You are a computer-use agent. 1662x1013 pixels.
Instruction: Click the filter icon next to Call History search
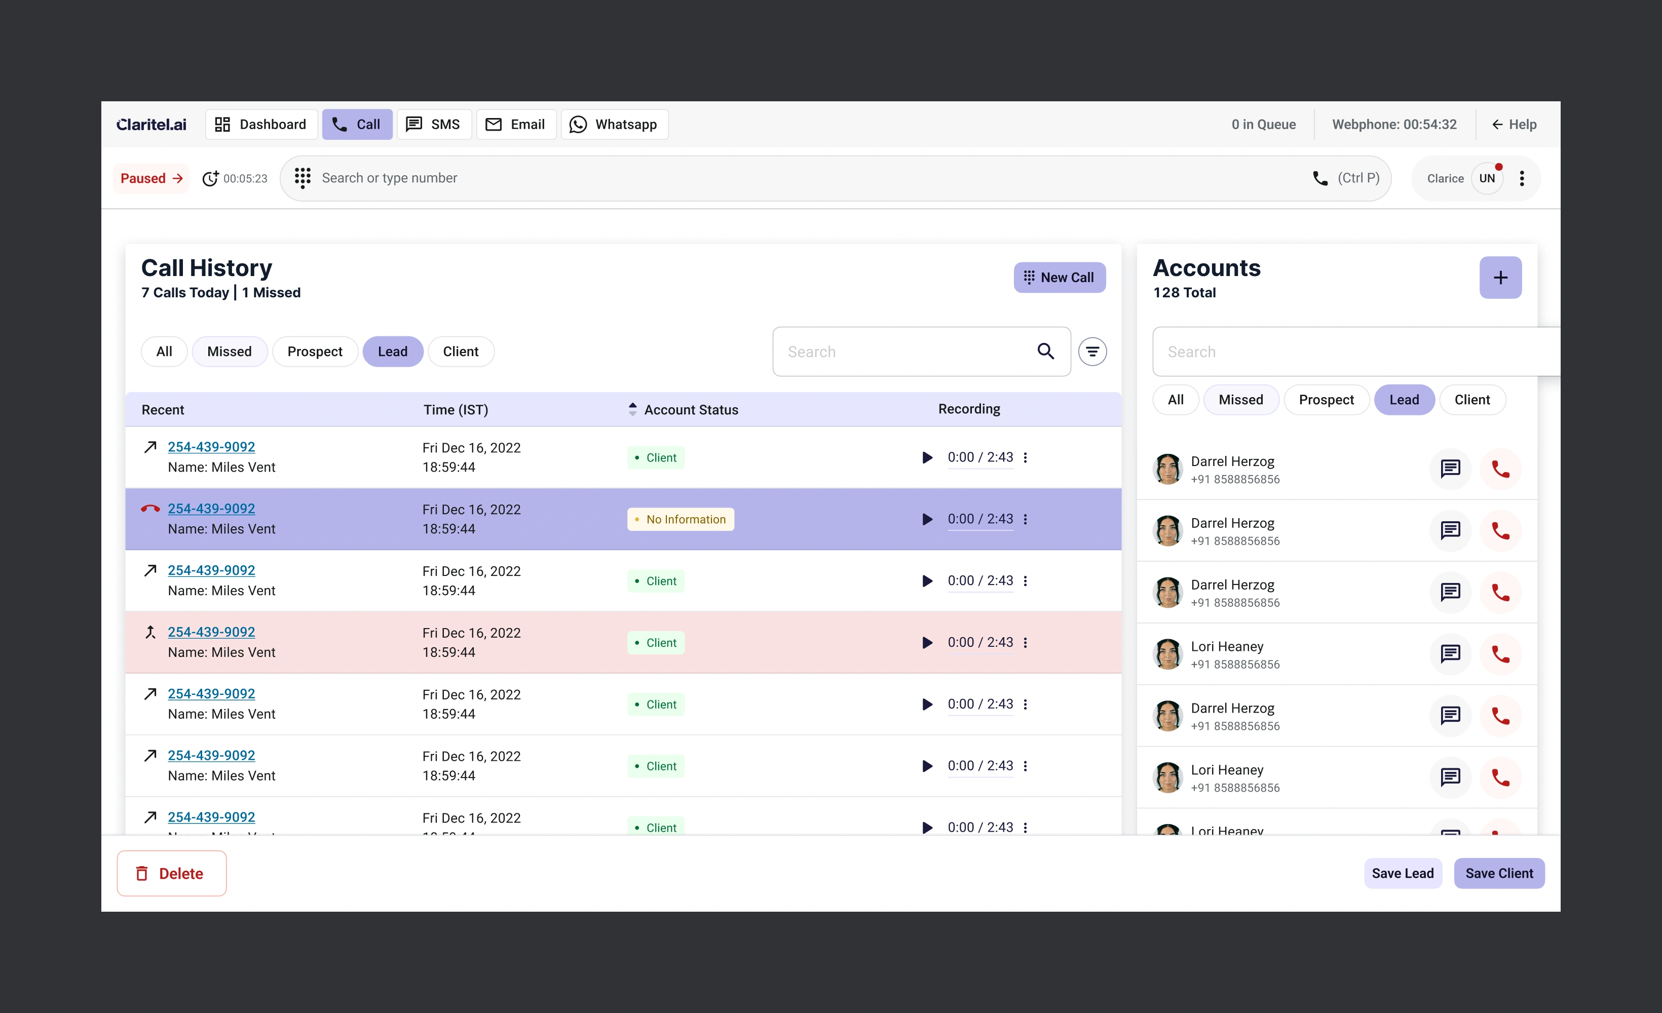click(x=1092, y=352)
